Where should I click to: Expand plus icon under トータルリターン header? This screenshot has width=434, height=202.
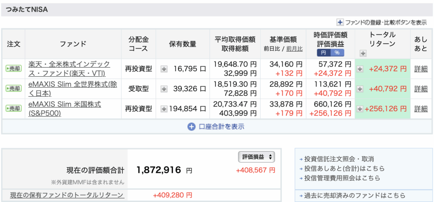(363, 53)
